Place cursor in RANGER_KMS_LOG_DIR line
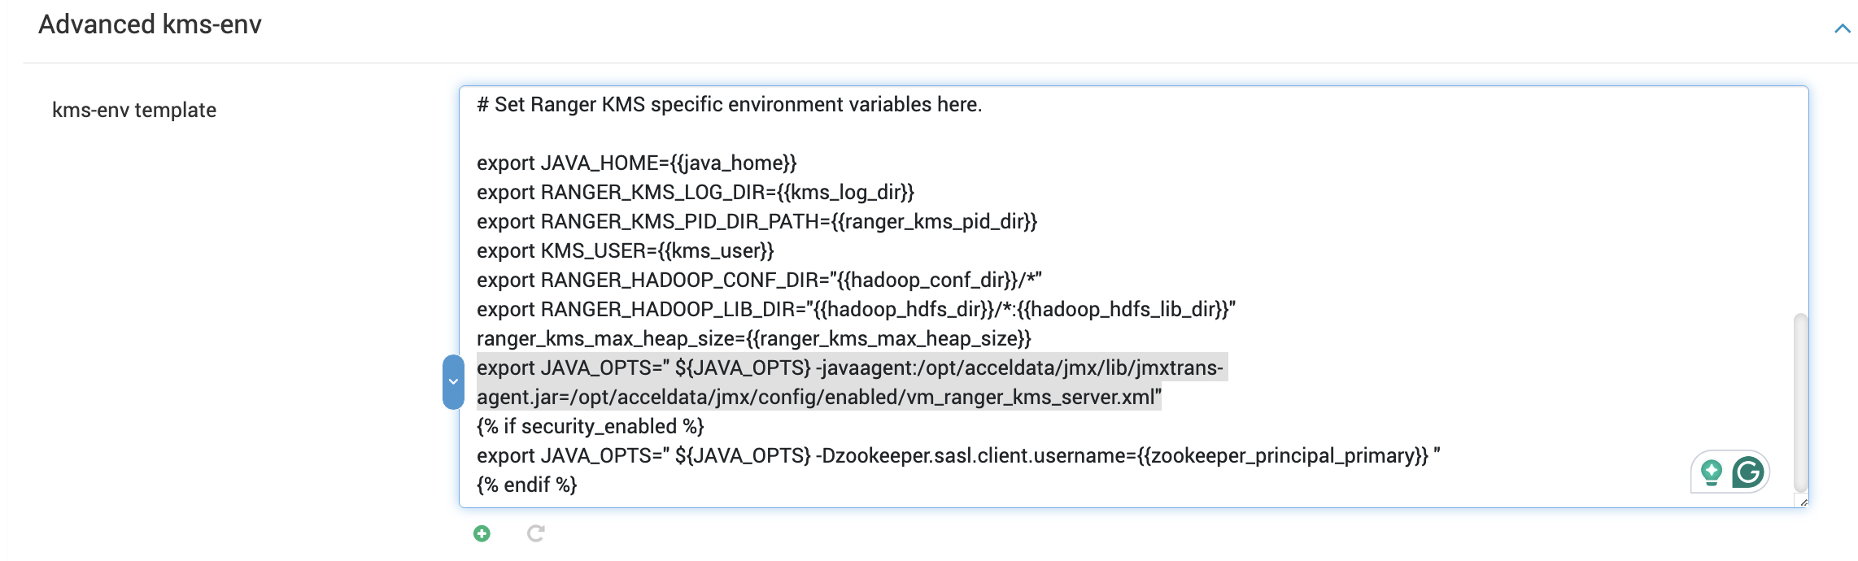 point(695,192)
